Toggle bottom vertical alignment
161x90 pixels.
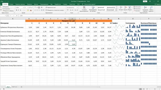[39, 7]
